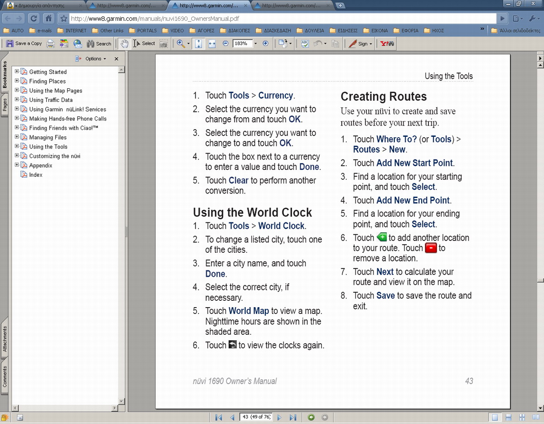
Task: Open the INTERNET bookmarks folder
Action: [72, 31]
